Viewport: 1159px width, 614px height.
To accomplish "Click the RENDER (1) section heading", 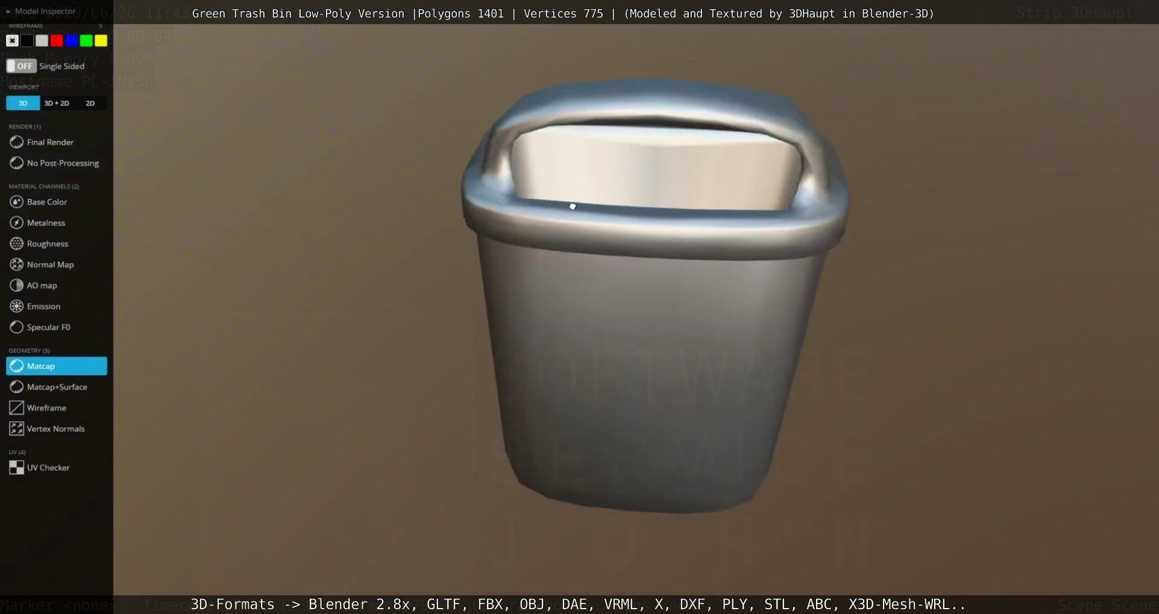I will click(x=25, y=127).
